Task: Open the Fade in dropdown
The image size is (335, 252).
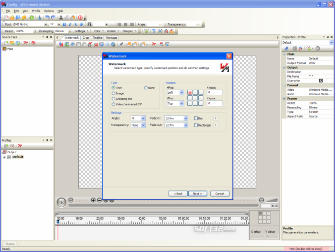Action: 186,118
